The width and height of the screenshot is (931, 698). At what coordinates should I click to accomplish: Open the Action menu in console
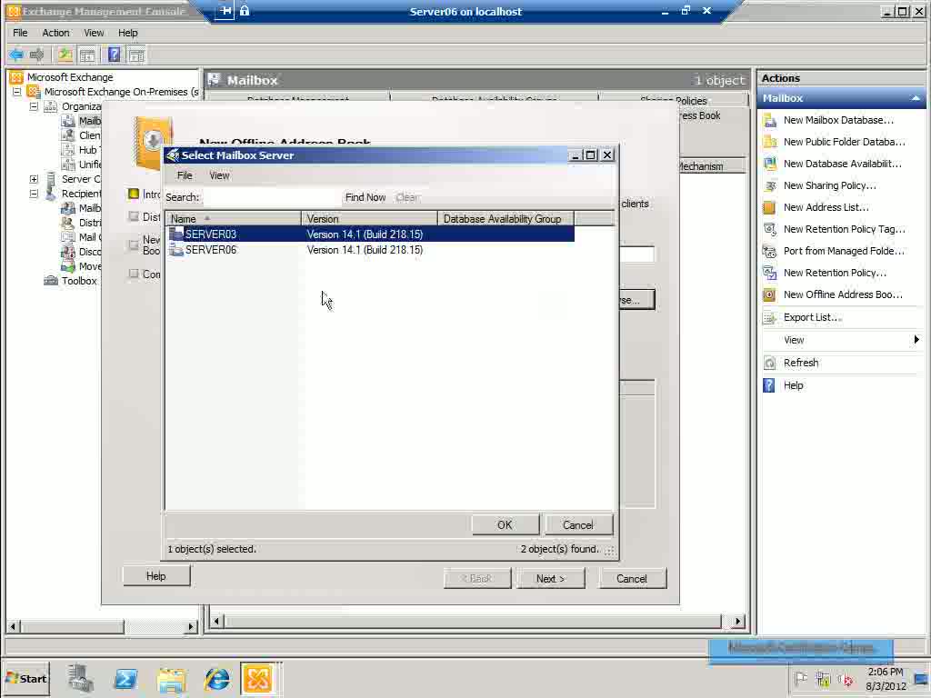click(x=55, y=33)
